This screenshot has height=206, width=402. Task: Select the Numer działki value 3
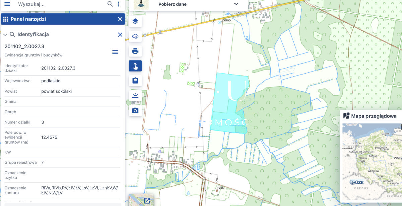pyautogui.click(x=43, y=122)
